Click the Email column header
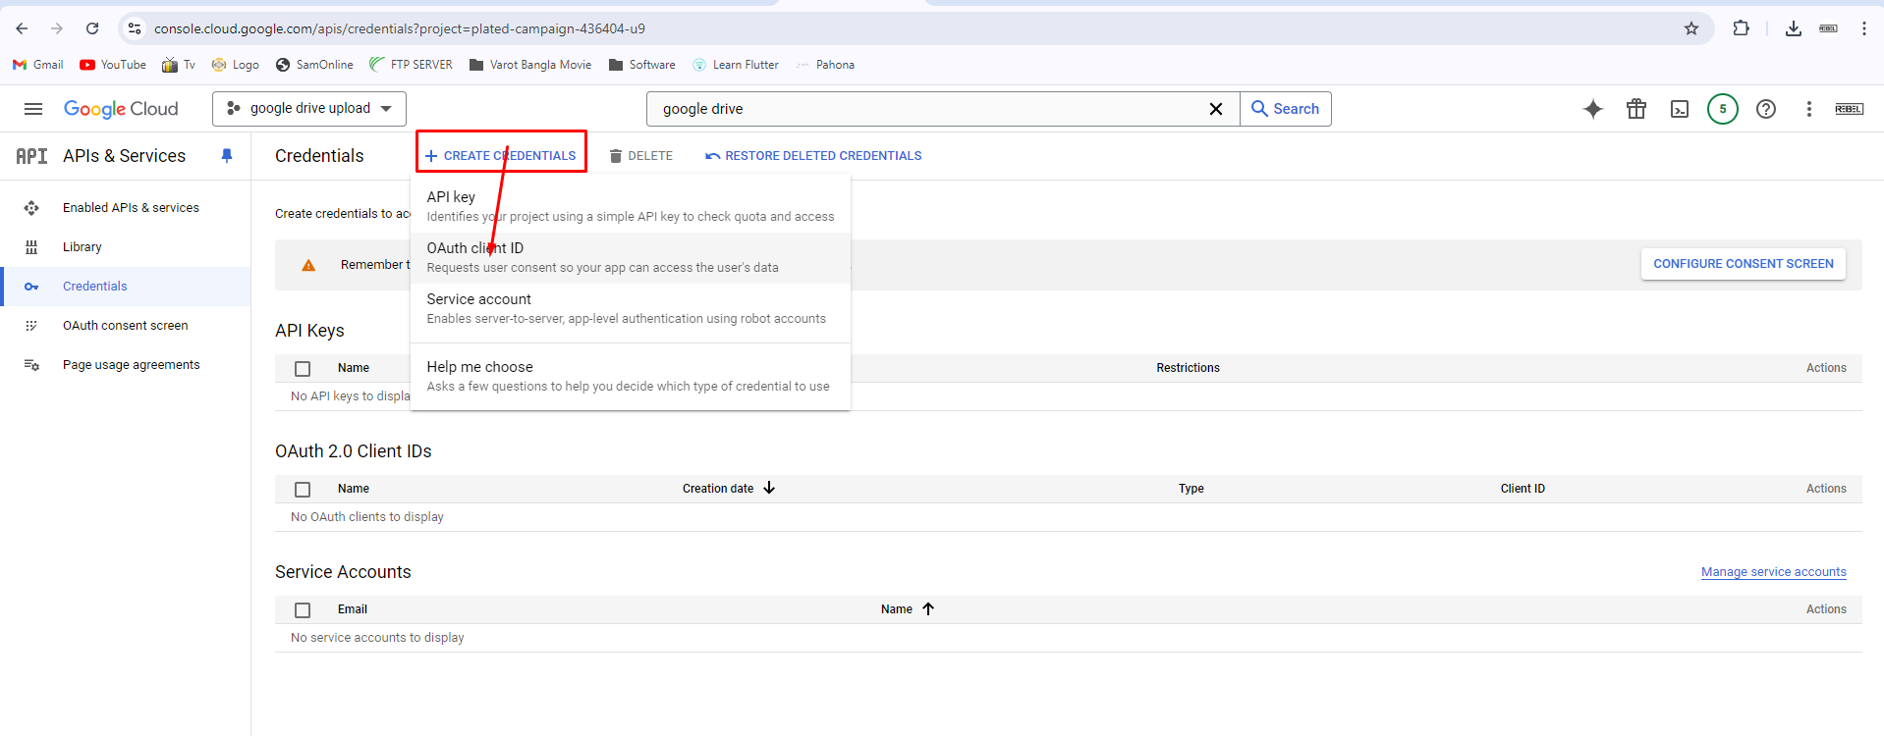 [x=353, y=609]
